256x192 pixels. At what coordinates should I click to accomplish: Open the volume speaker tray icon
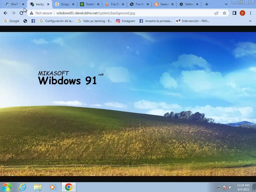[231, 187]
